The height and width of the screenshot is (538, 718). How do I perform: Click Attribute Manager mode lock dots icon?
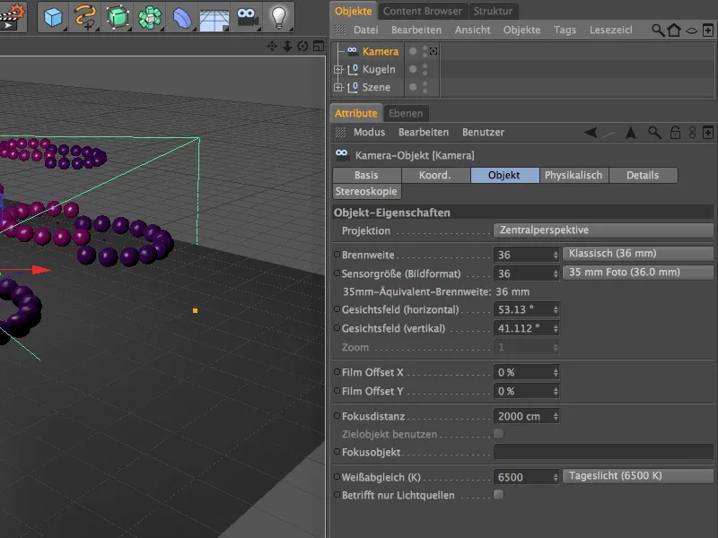click(x=692, y=133)
